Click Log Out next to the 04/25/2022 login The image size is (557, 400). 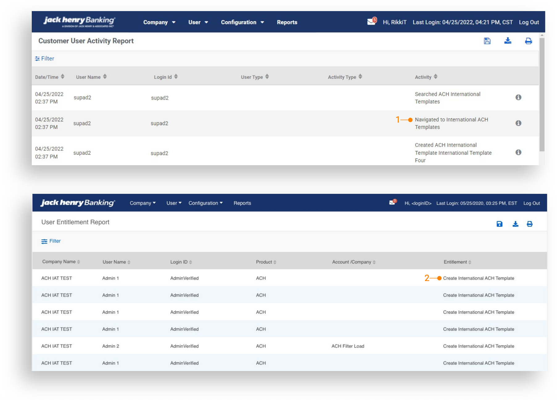pos(529,22)
